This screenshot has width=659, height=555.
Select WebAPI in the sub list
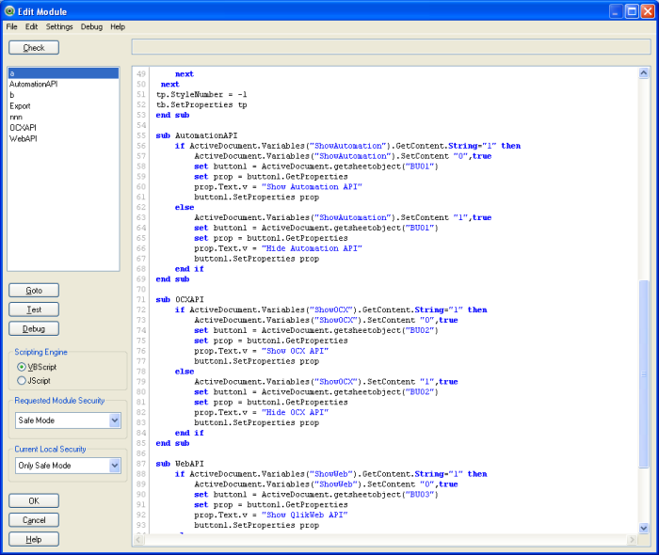tap(24, 136)
